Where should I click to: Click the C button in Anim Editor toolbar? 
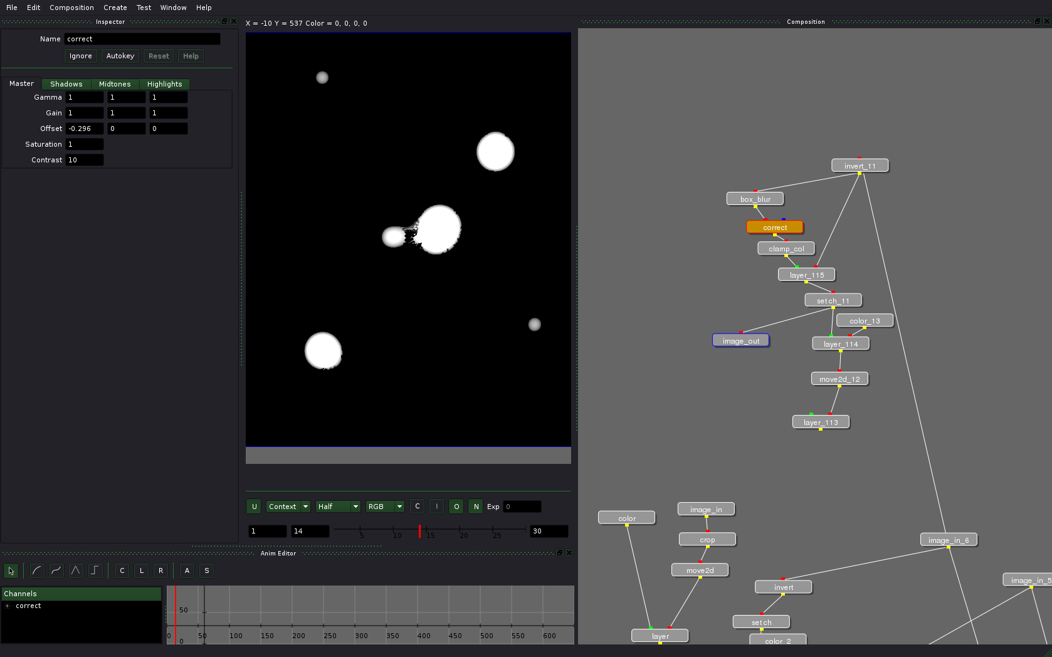tap(122, 570)
